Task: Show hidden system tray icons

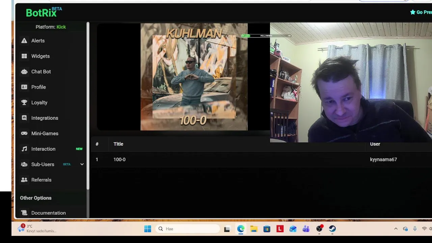Action: pos(396,229)
